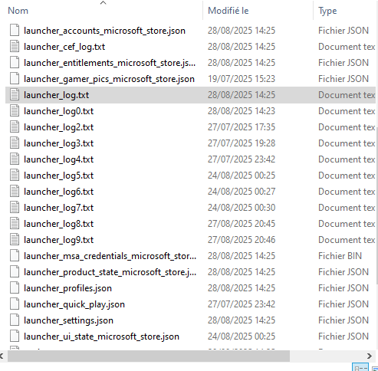Select launcher_accounts_microsoft_store.json file icon
Image resolution: width=378 pixels, height=371 pixels.
pos(15,31)
